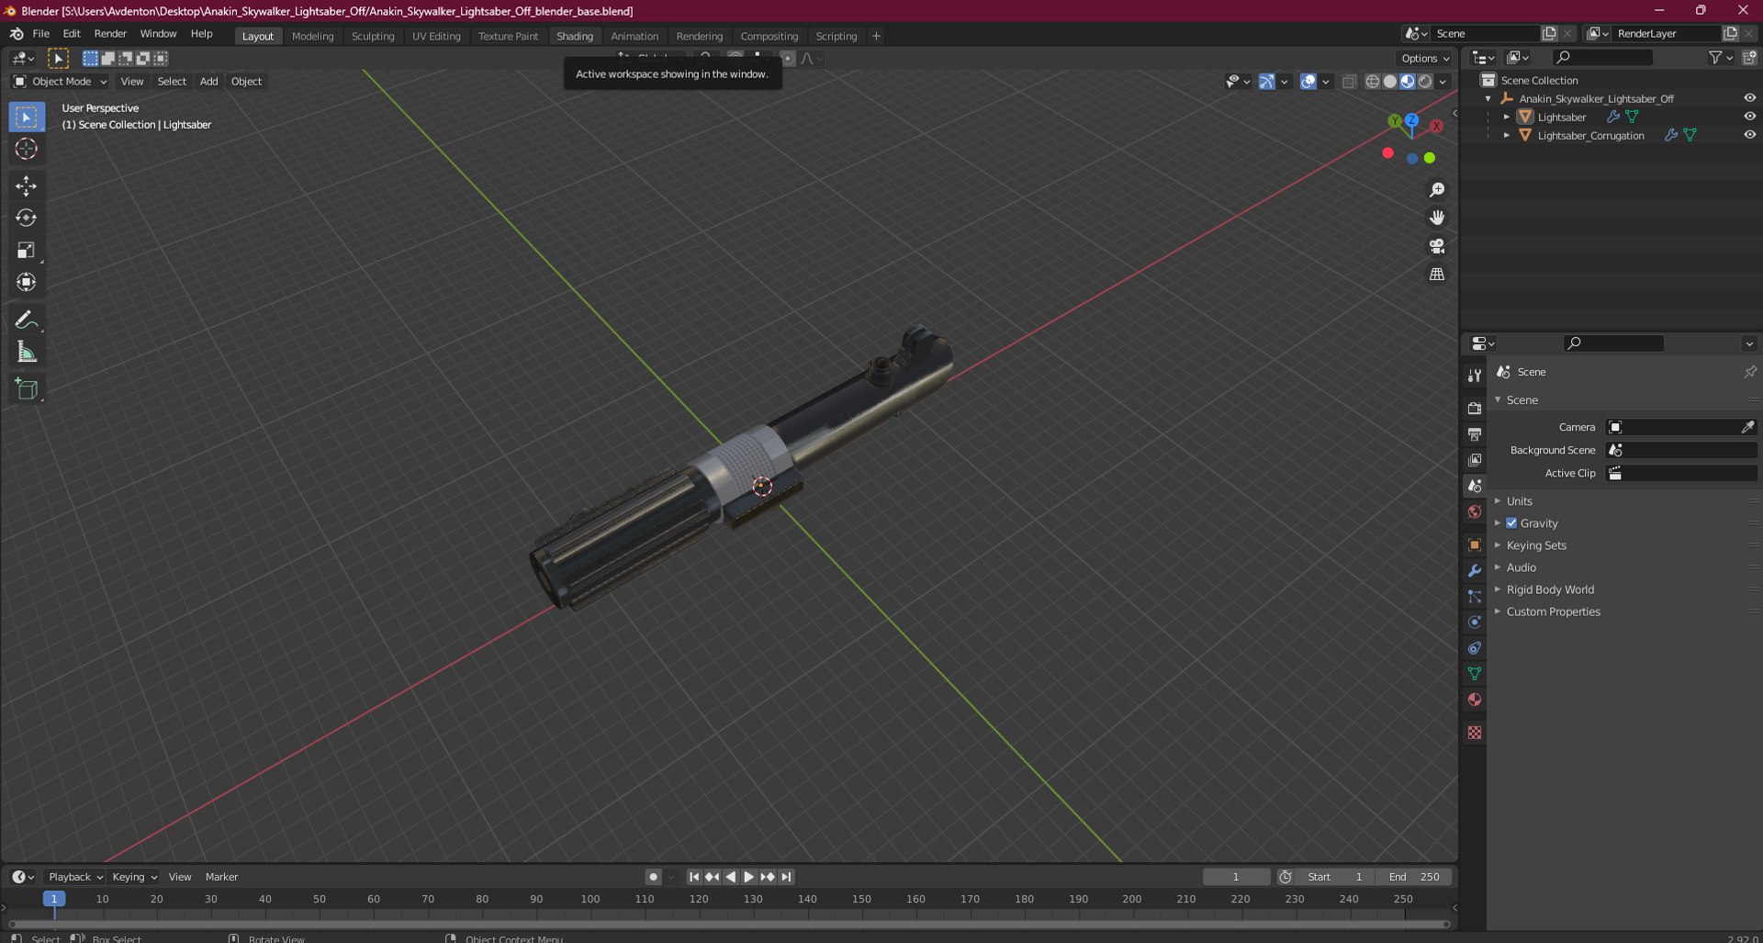
Task: Play the animation forward
Action: point(749,877)
